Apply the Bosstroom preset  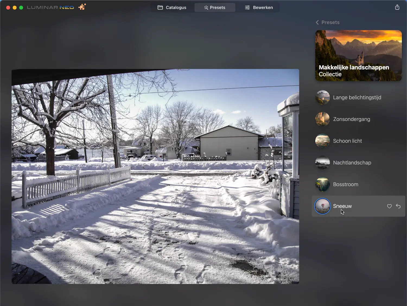(x=358, y=184)
